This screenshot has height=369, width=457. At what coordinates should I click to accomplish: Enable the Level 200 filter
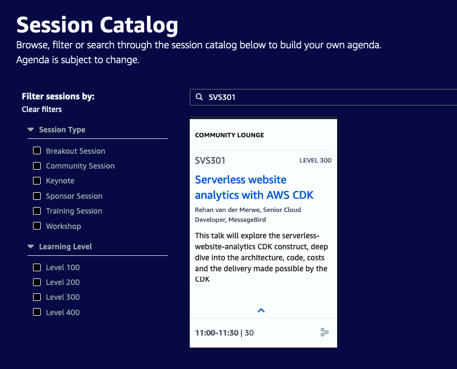(x=37, y=282)
